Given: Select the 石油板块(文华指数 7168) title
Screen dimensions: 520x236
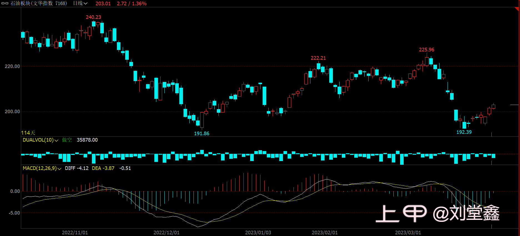Looking at the screenshot, I should [x=39, y=3].
